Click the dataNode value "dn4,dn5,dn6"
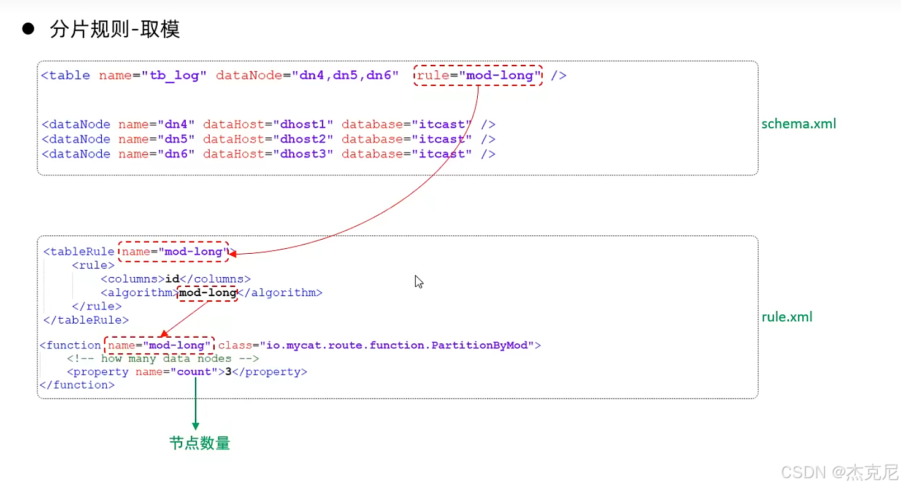 tap(345, 75)
